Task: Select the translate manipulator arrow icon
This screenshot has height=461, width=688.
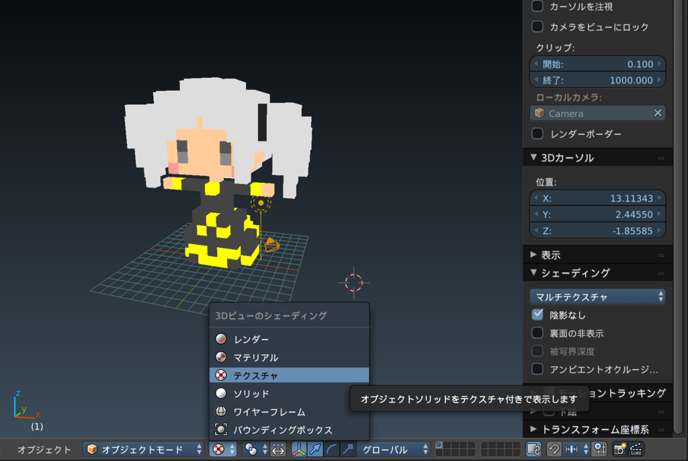Action: (x=315, y=449)
